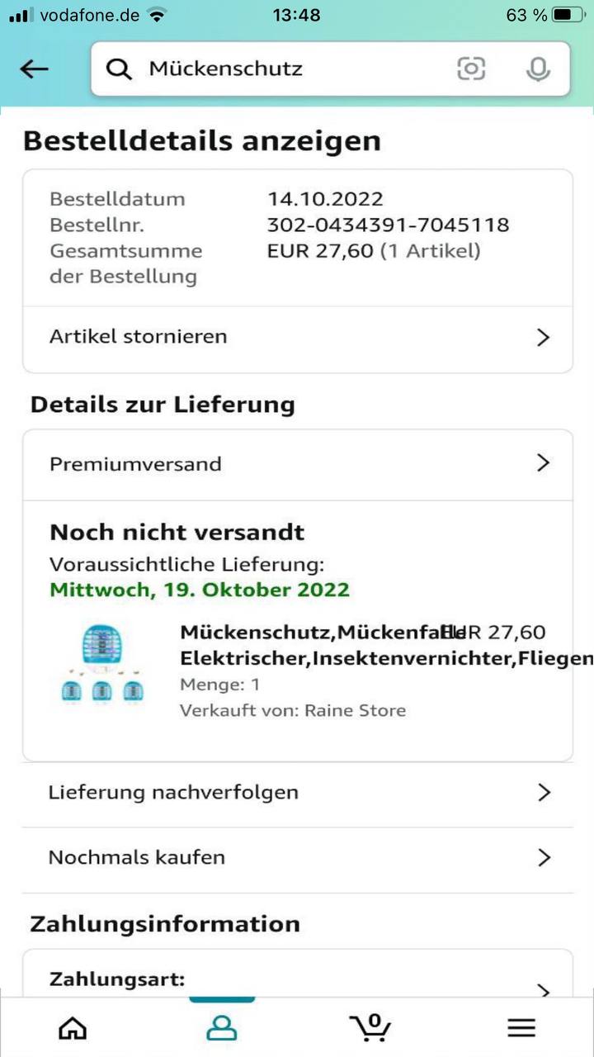594x1057 pixels.
Task: Open the hamburger menu icon
Action: tap(521, 1027)
